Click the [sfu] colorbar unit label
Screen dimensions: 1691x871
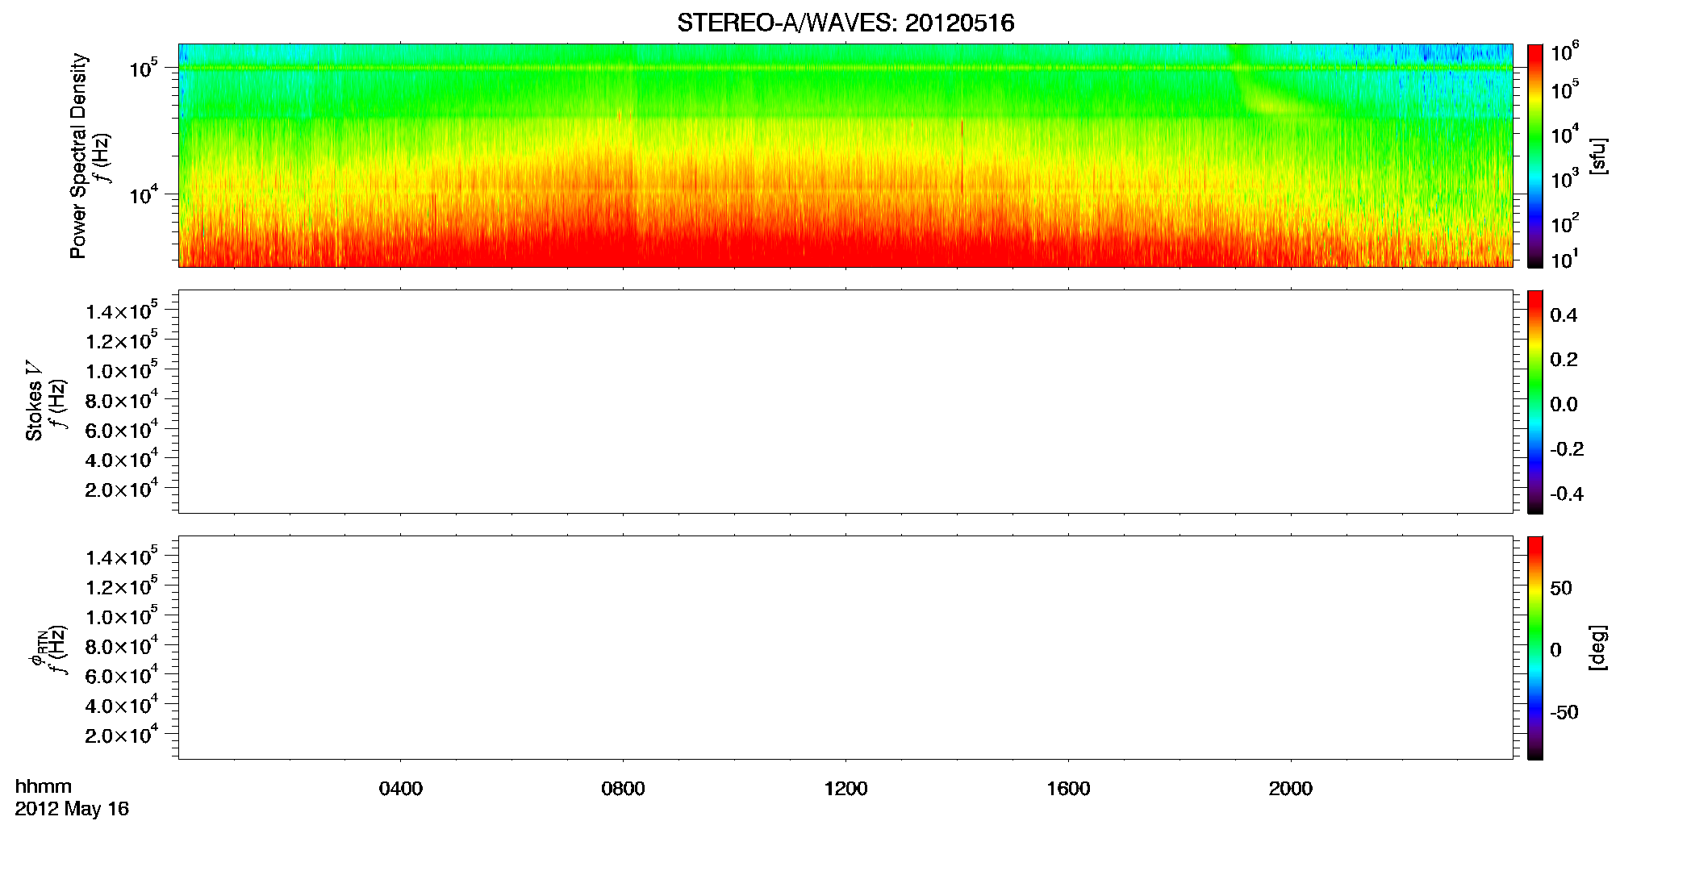(x=1598, y=156)
